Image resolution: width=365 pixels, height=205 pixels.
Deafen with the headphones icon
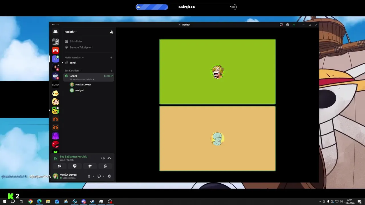click(99, 176)
